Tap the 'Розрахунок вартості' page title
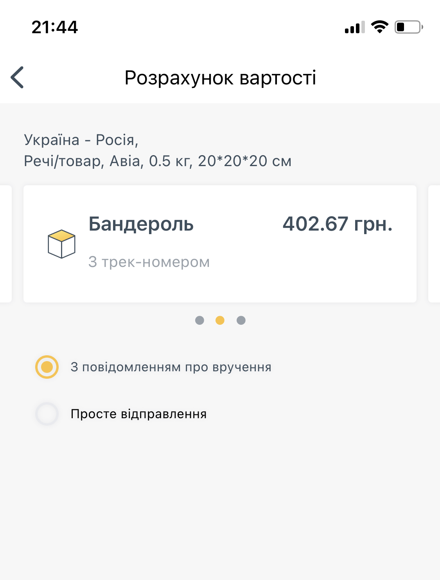Image resolution: width=440 pixels, height=580 pixels. click(220, 77)
